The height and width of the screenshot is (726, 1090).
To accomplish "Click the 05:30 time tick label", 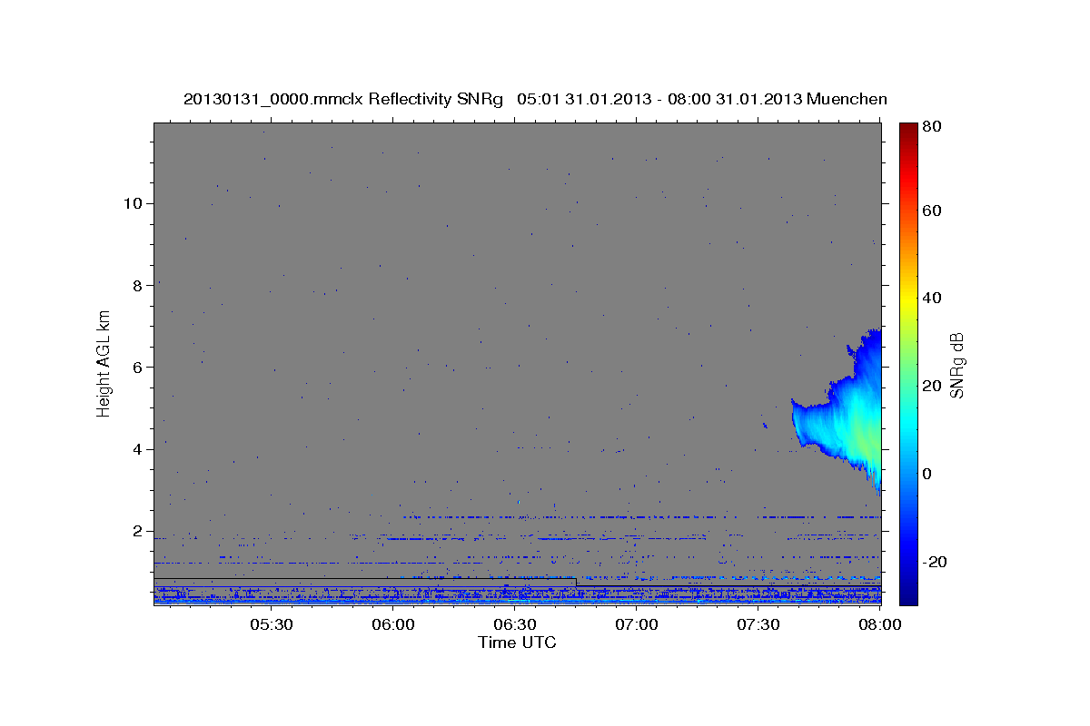I will coord(271,625).
